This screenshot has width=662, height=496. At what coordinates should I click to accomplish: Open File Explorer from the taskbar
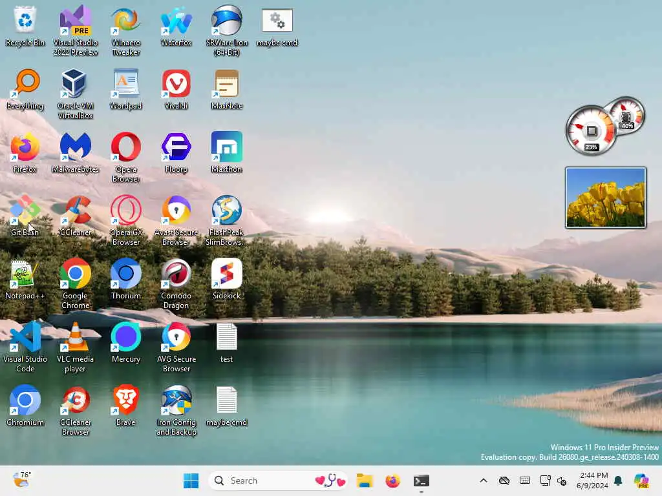tap(365, 480)
